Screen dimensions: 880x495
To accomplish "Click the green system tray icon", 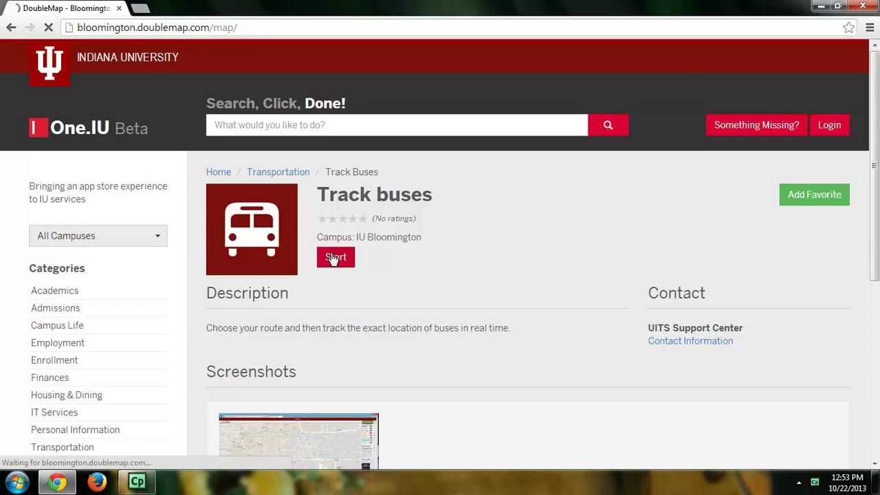I will (815, 483).
